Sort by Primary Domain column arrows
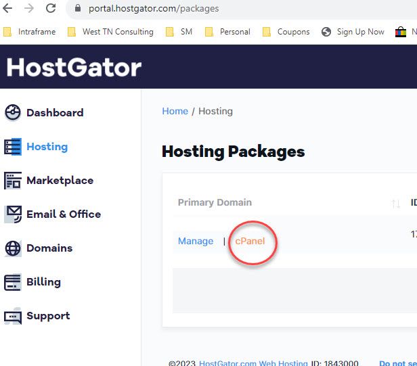The height and width of the screenshot is (366, 417). point(396,204)
